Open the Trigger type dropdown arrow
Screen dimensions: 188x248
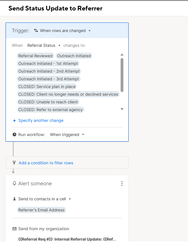pyautogui.click(x=90, y=31)
